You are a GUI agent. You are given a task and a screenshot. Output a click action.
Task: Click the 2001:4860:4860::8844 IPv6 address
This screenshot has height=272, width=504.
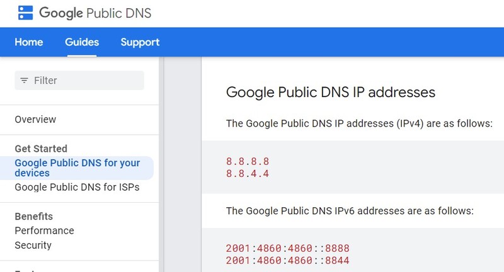coord(287,260)
